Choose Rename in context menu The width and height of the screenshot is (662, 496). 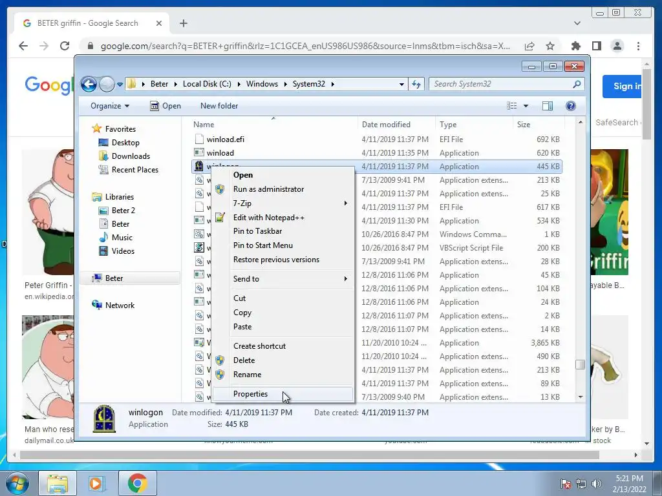pyautogui.click(x=248, y=375)
